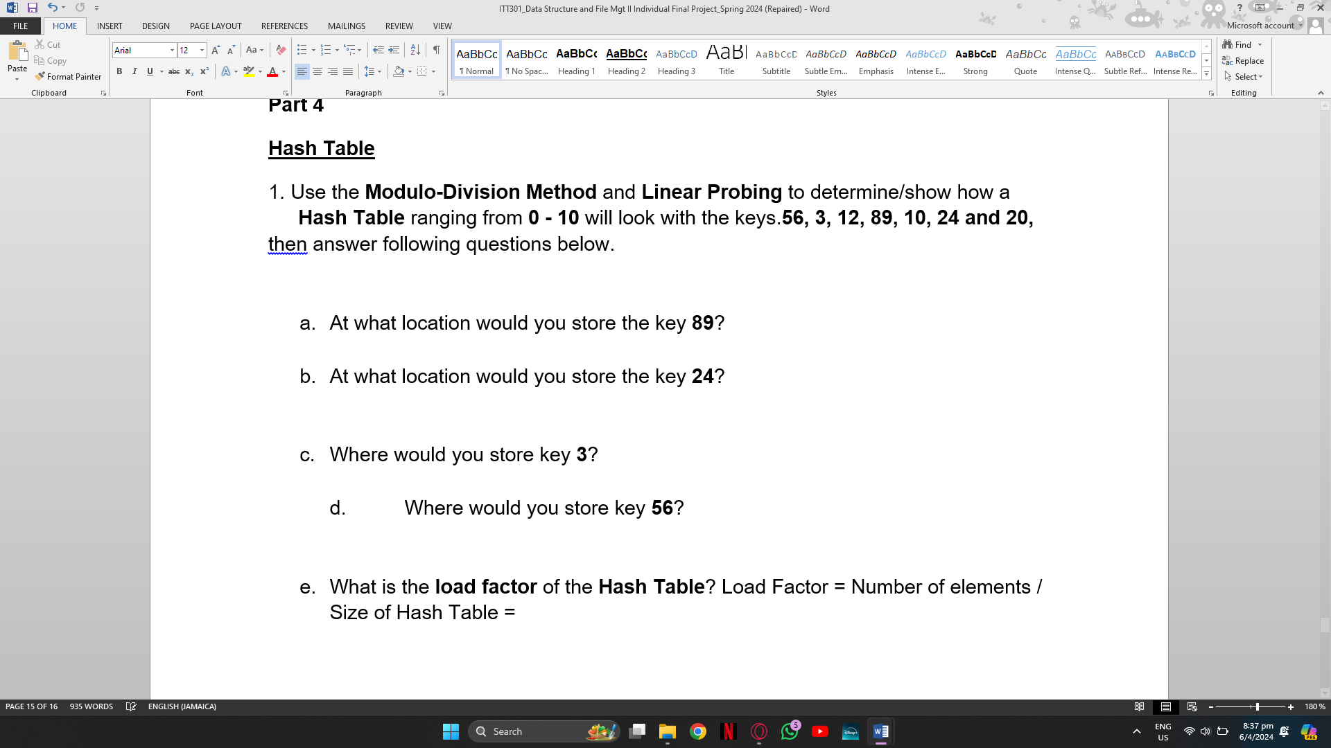
Task: Click the Clear All Formatting icon
Action: (x=281, y=50)
